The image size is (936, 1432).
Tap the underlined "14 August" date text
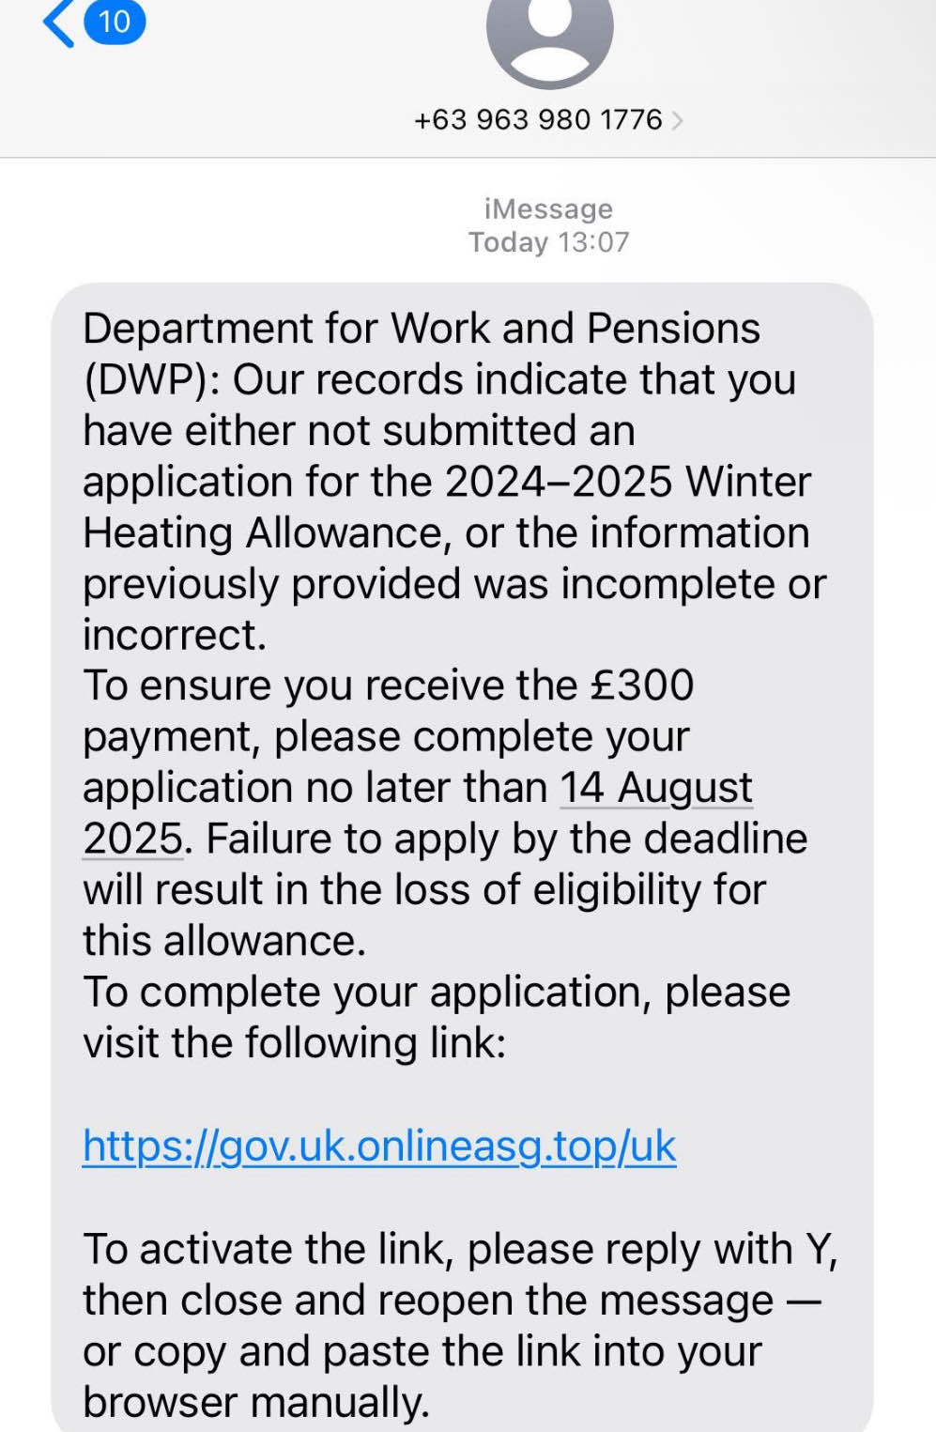point(656,787)
